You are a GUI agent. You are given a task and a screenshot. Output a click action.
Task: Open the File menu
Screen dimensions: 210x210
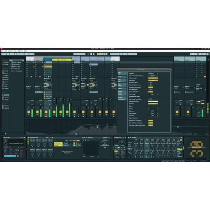pyautogui.click(x=2, y=51)
